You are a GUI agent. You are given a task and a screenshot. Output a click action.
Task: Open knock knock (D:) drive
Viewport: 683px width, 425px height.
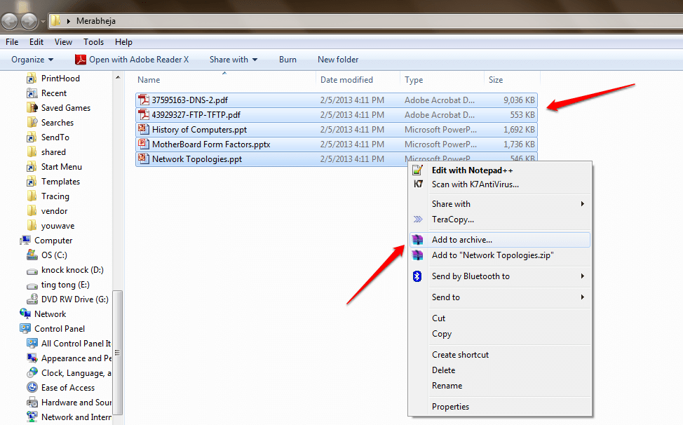(x=72, y=270)
